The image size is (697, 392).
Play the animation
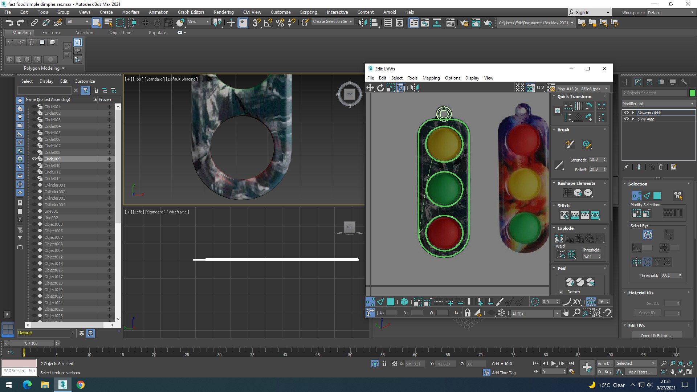[x=553, y=363]
